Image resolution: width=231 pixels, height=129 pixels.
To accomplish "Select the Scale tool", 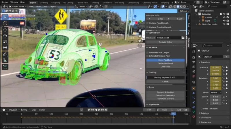I will pyautogui.click(x=5, y=42).
